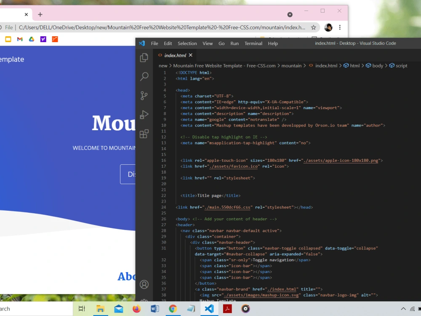
Task: Show hidden system tray icons
Action: [x=403, y=309]
